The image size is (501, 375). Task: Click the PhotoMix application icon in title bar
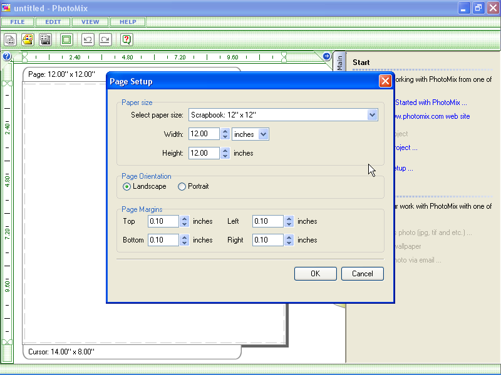(6, 7)
